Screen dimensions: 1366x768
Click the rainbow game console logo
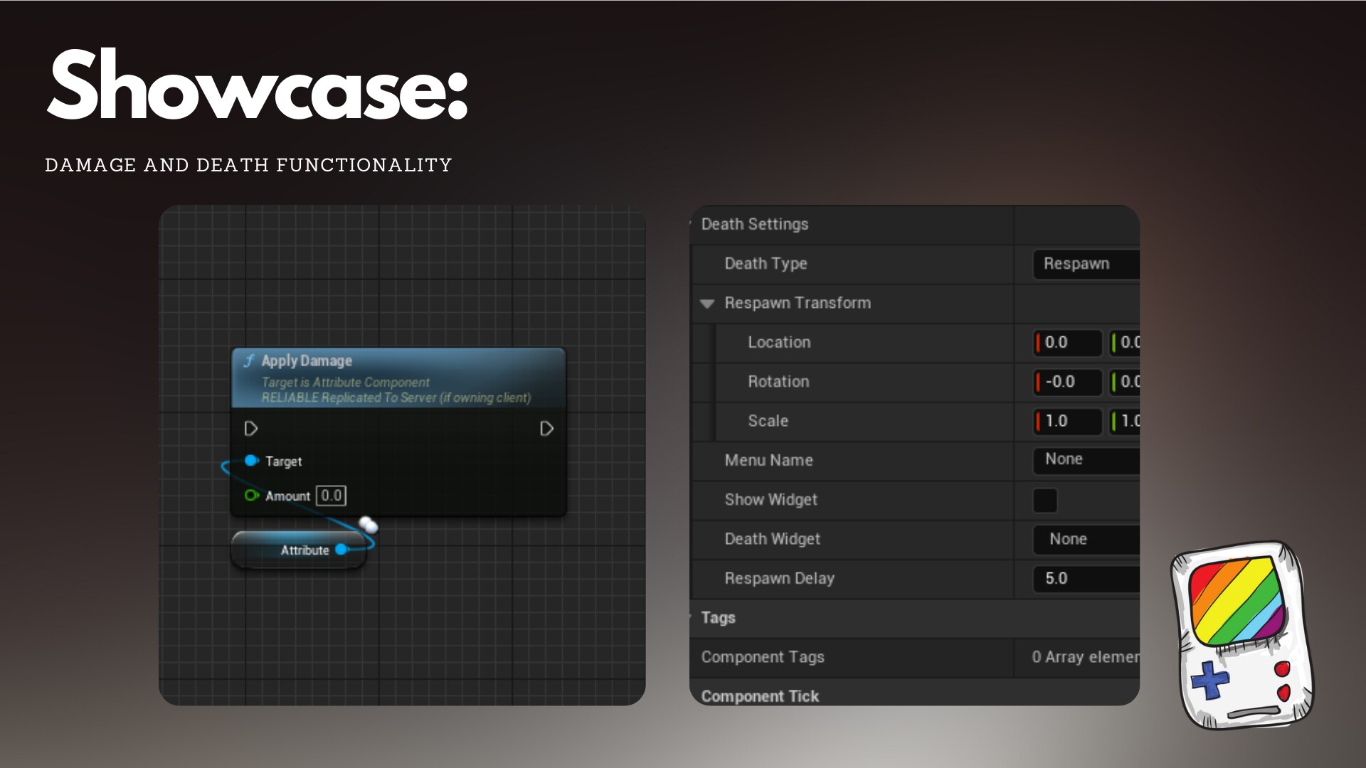pos(1241,635)
